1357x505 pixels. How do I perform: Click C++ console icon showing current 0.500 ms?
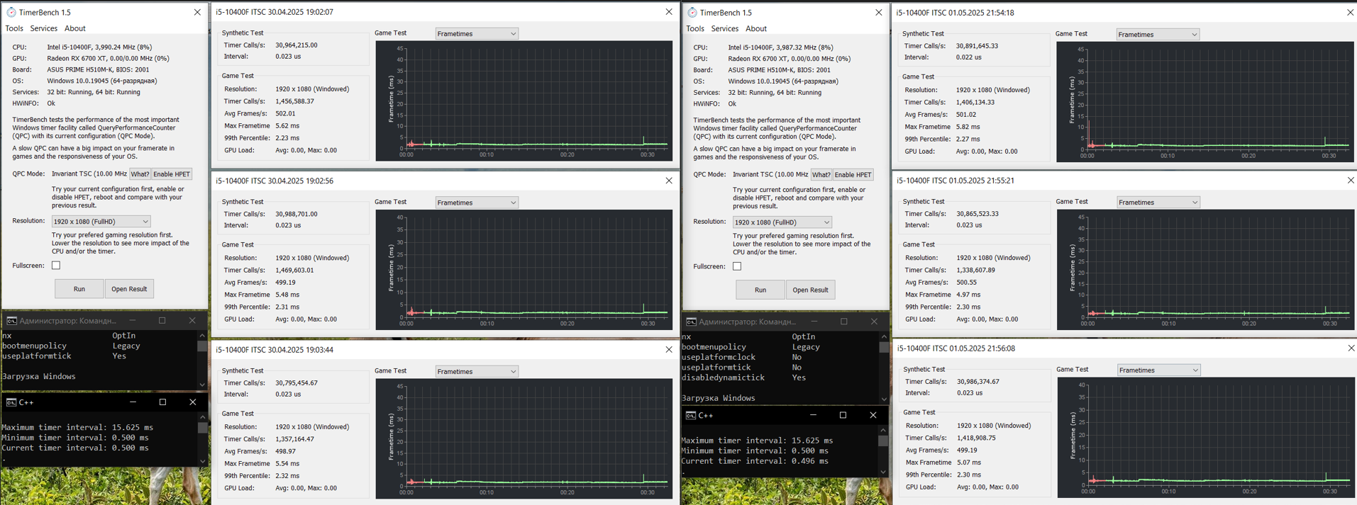coord(11,402)
